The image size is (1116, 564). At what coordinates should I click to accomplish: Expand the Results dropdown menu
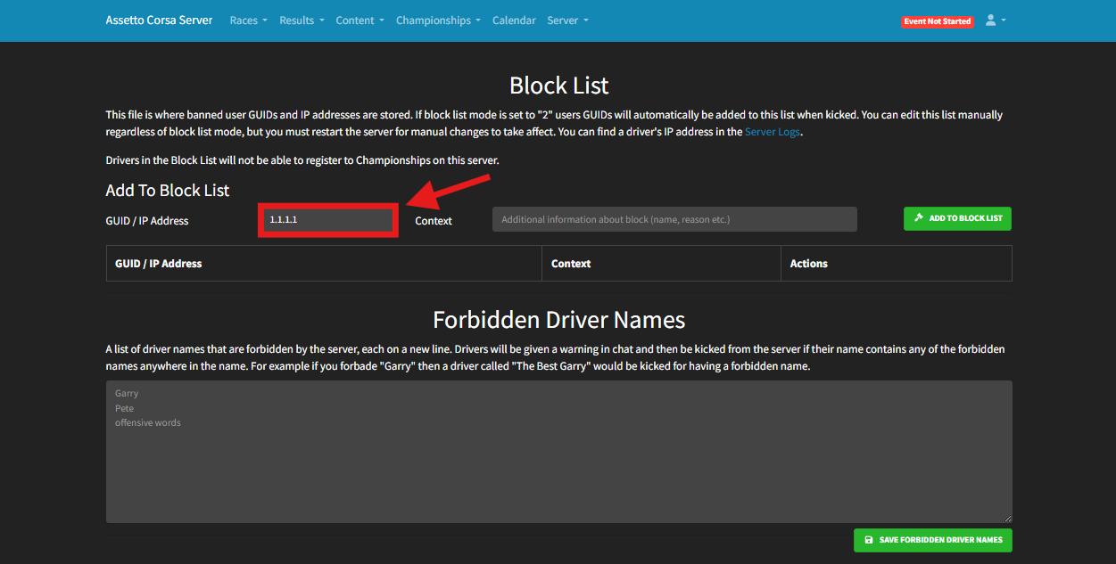(x=302, y=20)
